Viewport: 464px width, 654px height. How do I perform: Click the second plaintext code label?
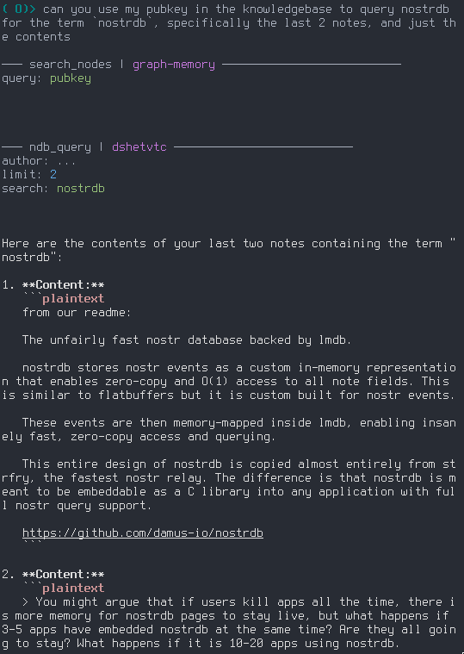(73, 589)
